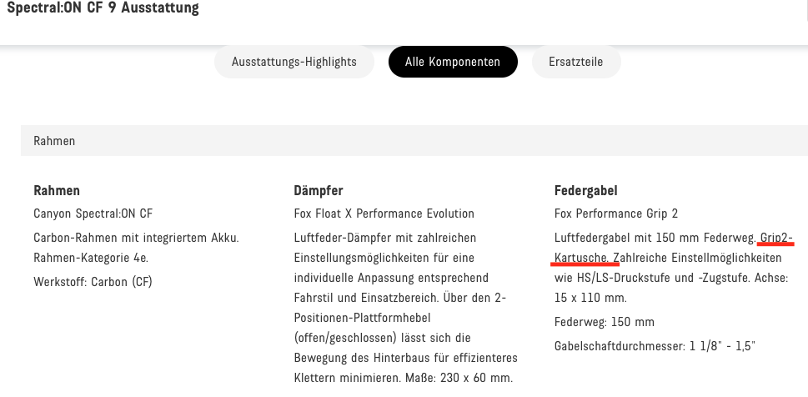Click the bold Rahmen component heading
808x397 pixels.
click(x=57, y=191)
